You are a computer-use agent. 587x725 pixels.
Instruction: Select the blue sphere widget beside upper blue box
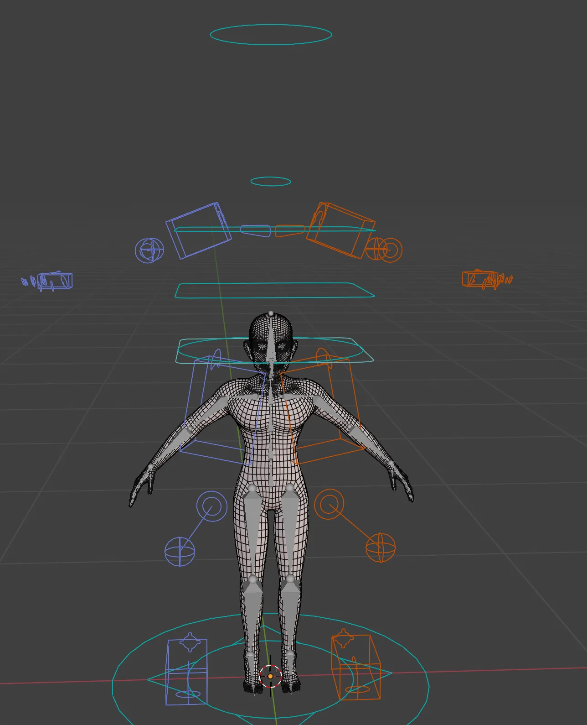point(149,250)
